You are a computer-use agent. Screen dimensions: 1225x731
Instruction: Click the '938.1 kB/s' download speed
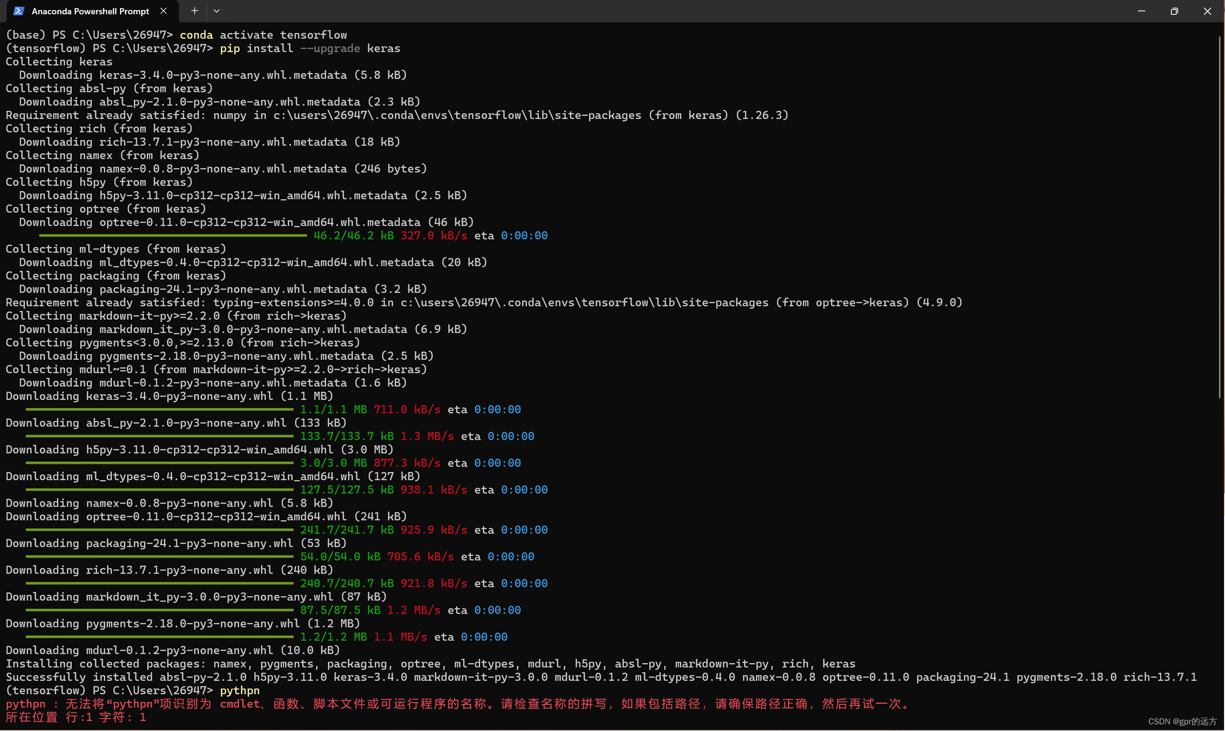[434, 490]
